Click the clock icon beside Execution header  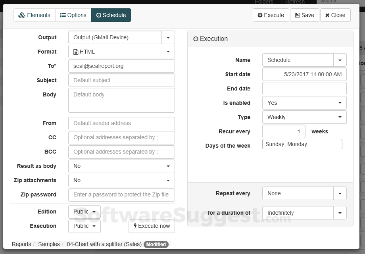[196, 39]
